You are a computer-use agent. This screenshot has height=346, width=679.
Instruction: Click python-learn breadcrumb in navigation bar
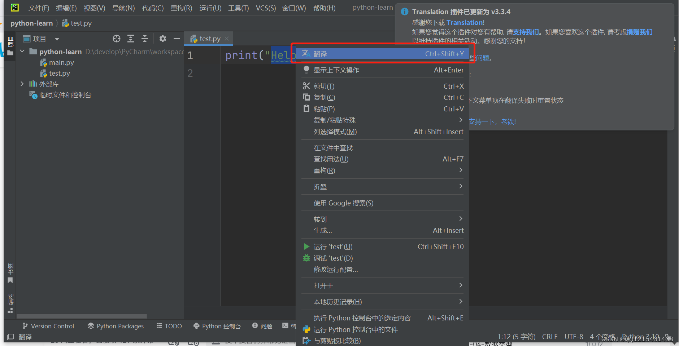point(32,23)
